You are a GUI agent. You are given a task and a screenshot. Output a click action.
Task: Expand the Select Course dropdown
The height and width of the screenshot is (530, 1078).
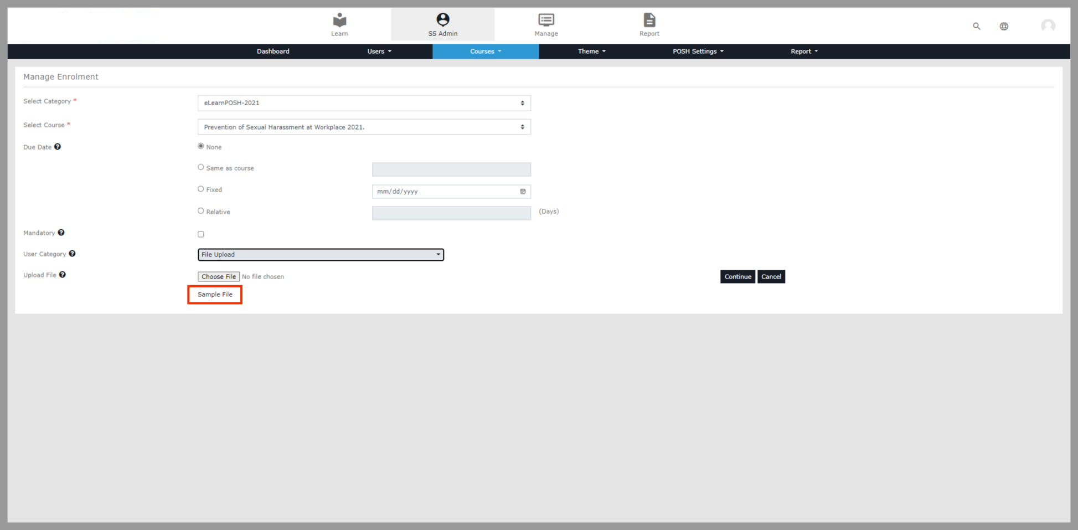(364, 127)
